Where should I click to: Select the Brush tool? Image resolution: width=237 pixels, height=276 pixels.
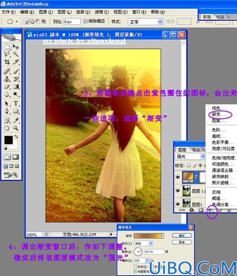[x=16, y=71]
